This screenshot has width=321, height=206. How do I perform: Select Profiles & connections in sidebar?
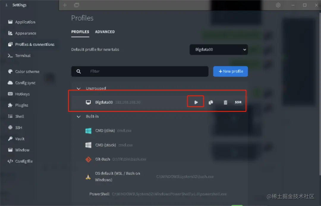pyautogui.click(x=31, y=44)
